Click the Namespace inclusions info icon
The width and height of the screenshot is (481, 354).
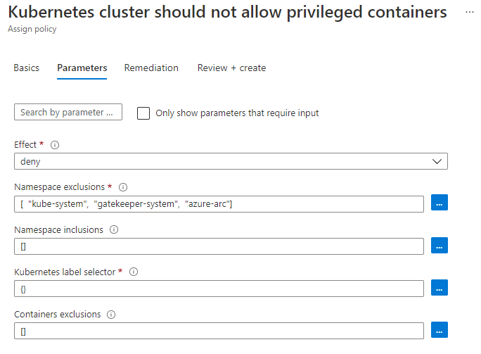[x=114, y=229]
